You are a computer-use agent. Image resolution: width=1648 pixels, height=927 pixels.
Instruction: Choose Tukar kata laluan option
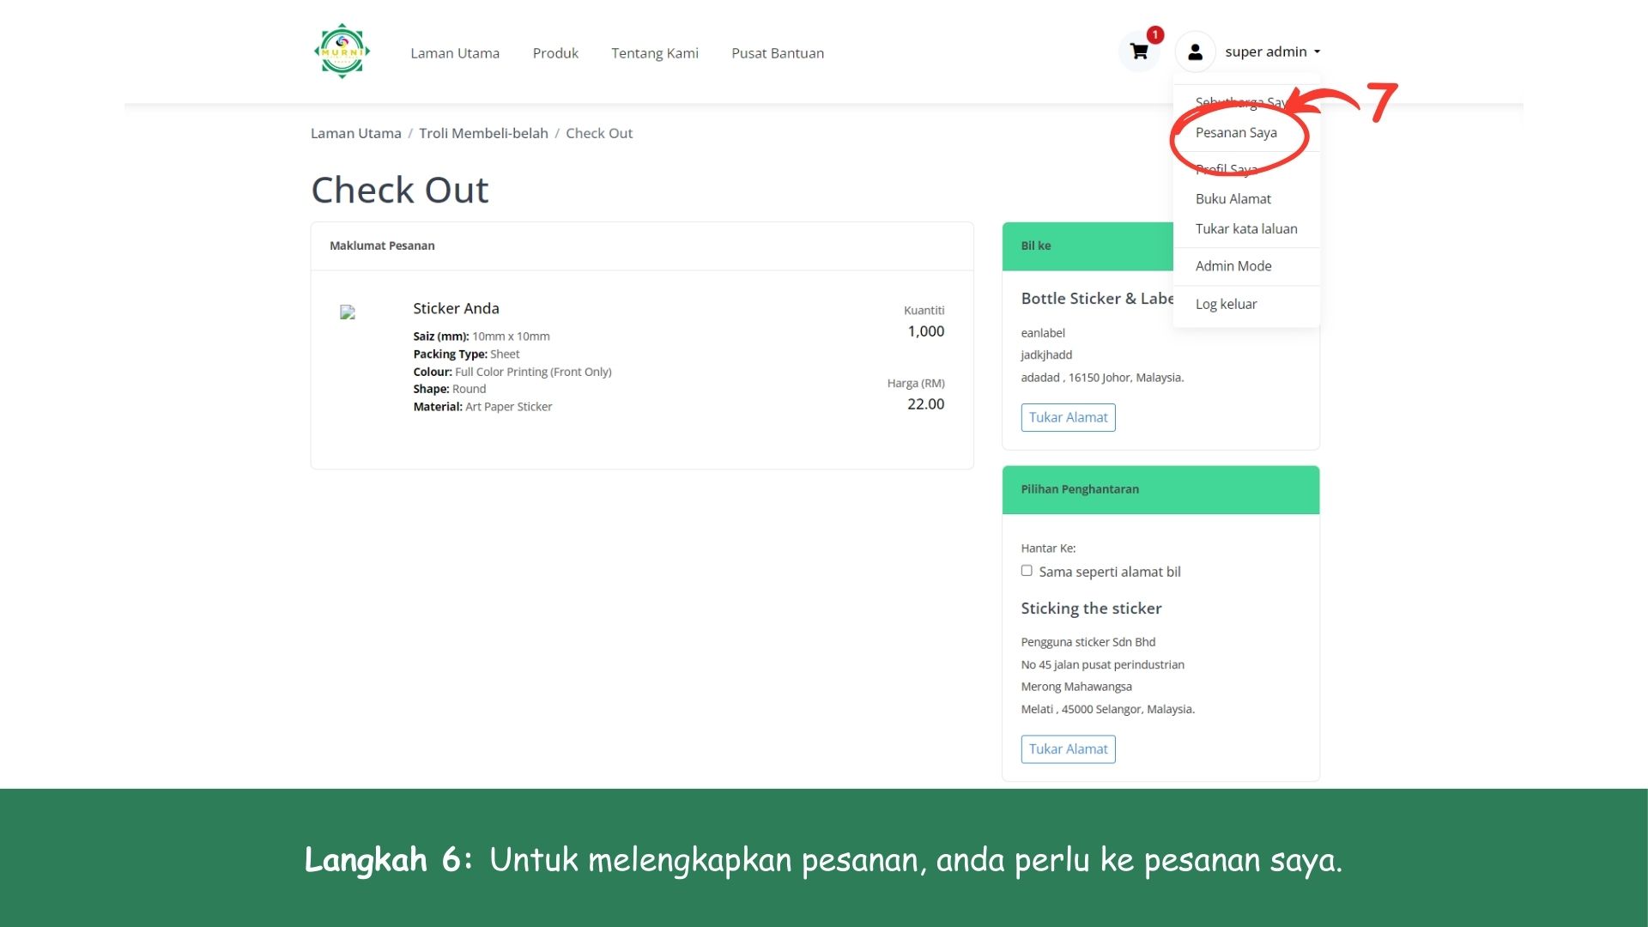1245,228
